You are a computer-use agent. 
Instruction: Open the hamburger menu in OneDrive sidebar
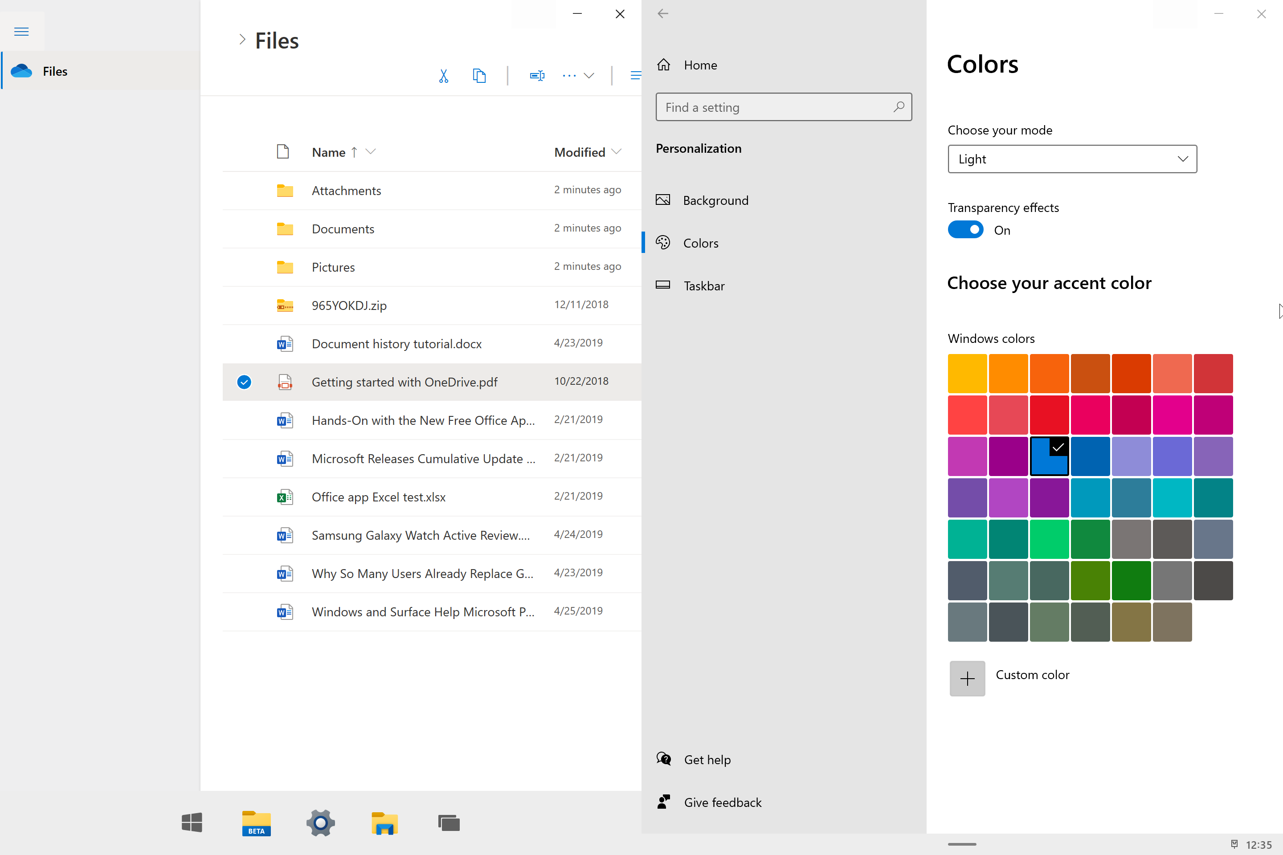pos(21,32)
